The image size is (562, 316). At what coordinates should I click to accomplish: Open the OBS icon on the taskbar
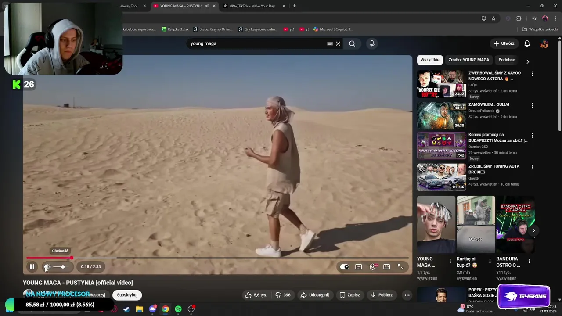tap(191, 309)
